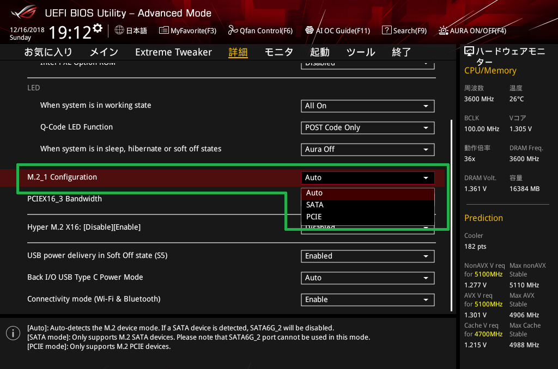Image resolution: width=558 pixels, height=369 pixels.
Task: Click the 16384 MB capacity value
Action: click(524, 189)
